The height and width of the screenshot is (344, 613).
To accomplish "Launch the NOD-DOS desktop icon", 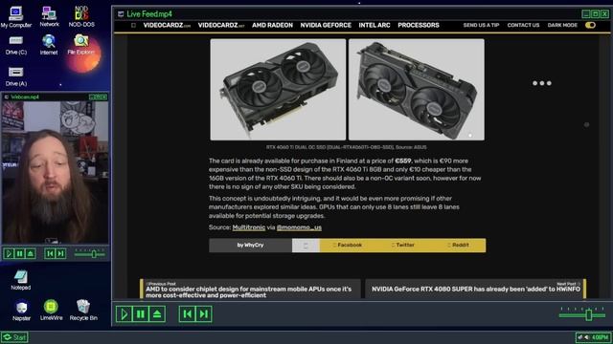I will tap(81, 16).
